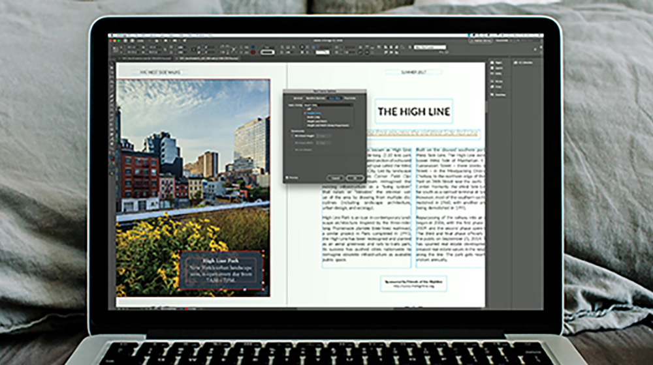Enable the Minimum Width checkbox
This screenshot has height=365, width=653.
pos(293,143)
